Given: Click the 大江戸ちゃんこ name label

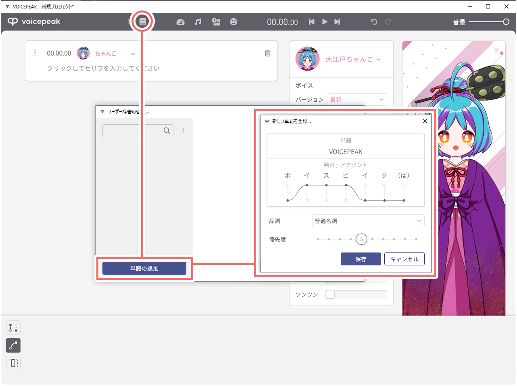Looking at the screenshot, I should 349,59.
